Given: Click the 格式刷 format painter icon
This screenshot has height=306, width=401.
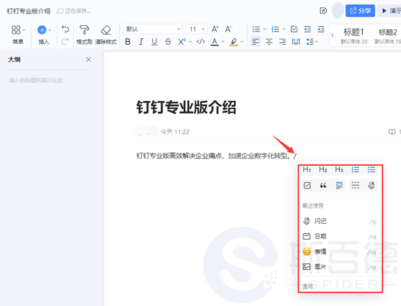Looking at the screenshot, I should pyautogui.click(x=84, y=30).
